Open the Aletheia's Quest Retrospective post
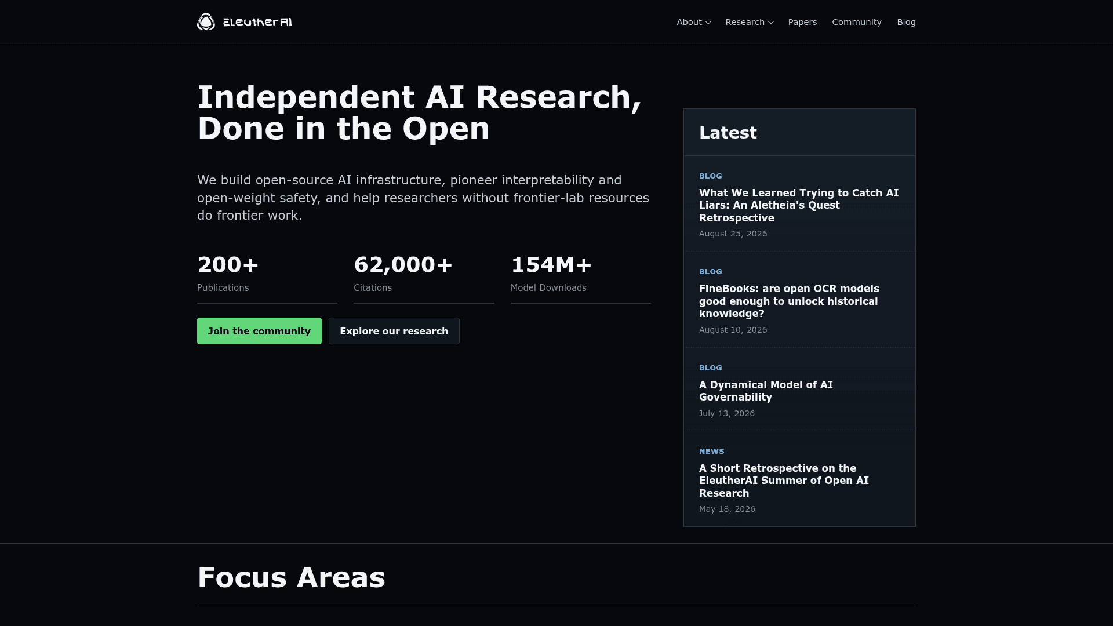Screen dimensions: 1113x626 (799, 205)
